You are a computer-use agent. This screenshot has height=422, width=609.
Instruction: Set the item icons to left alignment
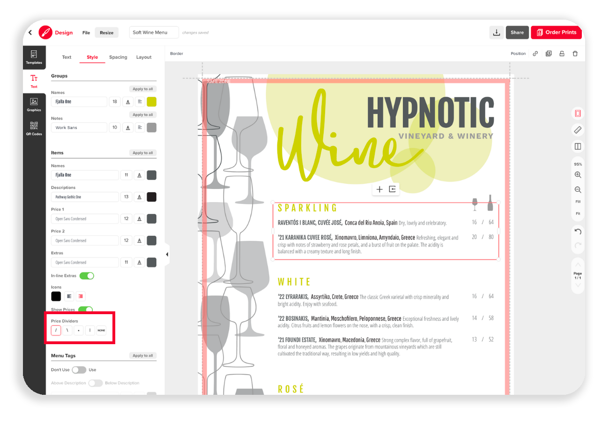(69, 296)
